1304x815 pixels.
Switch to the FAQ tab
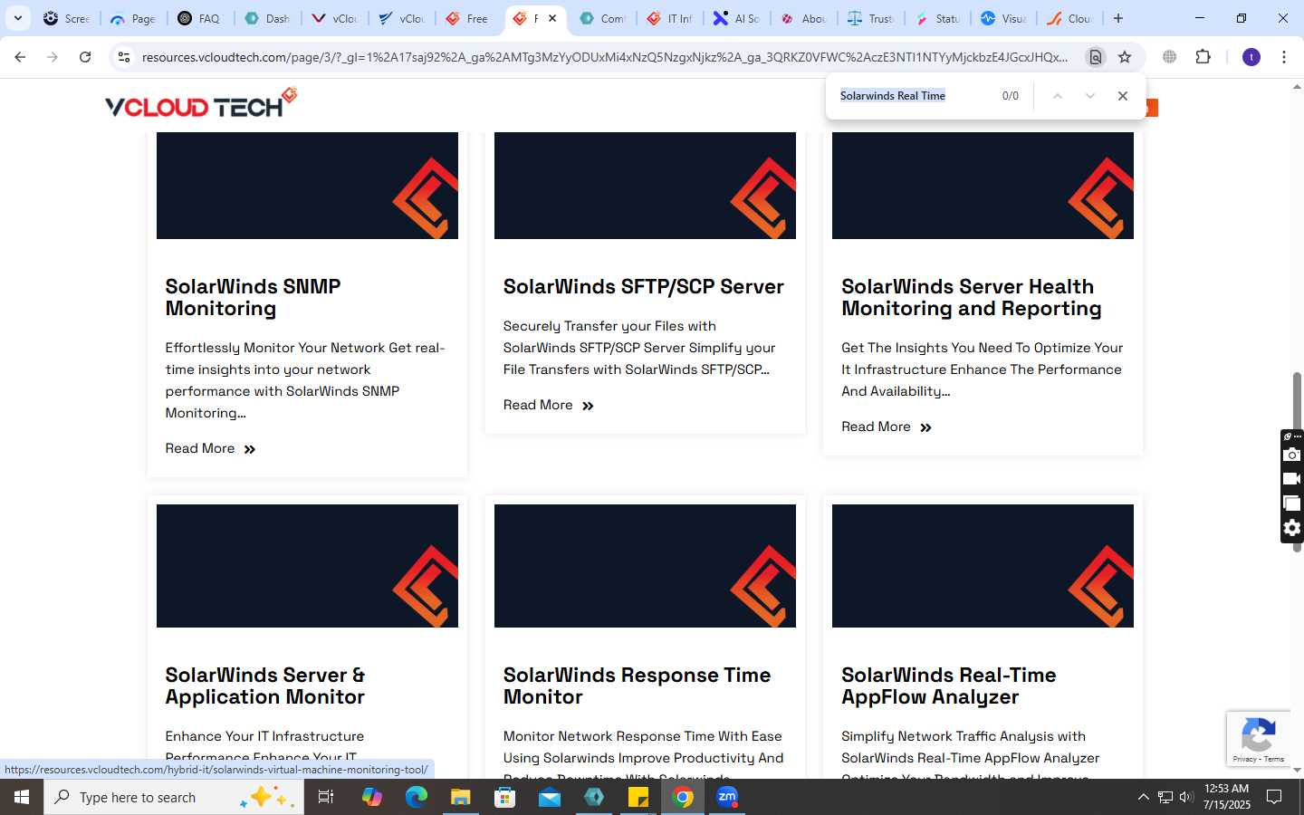[x=200, y=18]
